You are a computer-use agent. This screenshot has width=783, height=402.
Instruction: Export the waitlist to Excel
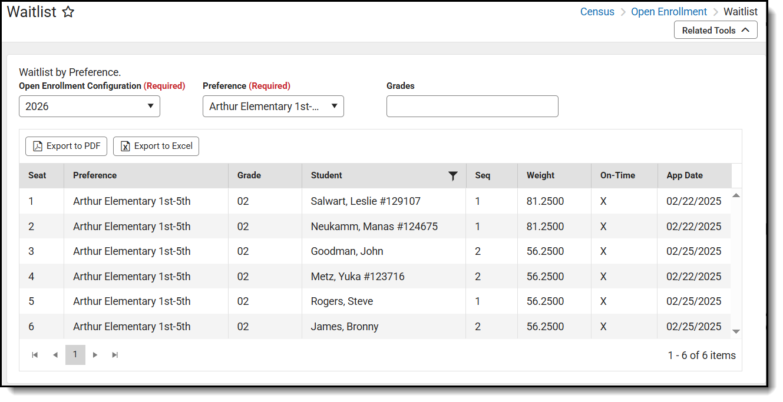click(x=156, y=146)
